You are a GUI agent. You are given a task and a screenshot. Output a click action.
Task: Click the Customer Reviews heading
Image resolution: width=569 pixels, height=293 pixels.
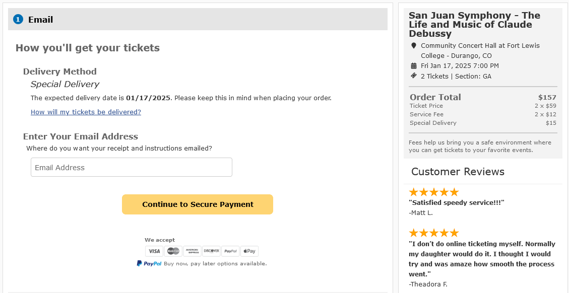tap(458, 172)
